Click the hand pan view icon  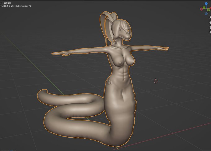pos(210,22)
